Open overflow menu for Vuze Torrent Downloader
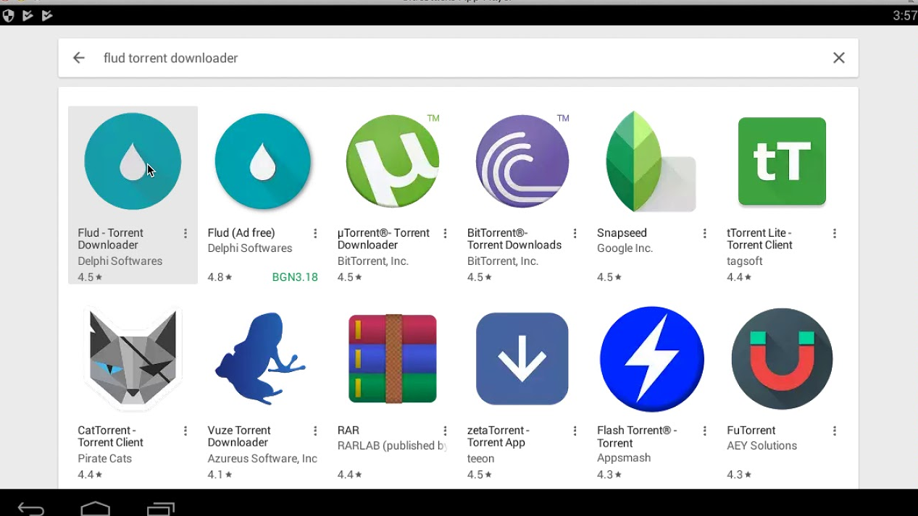This screenshot has width=918, height=516. click(x=315, y=431)
